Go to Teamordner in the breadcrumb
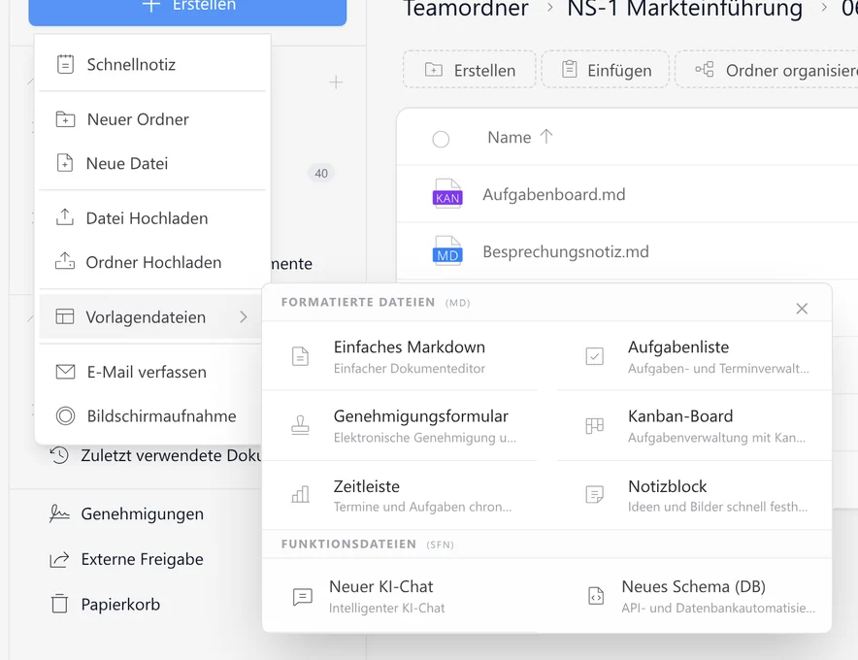 466,8
